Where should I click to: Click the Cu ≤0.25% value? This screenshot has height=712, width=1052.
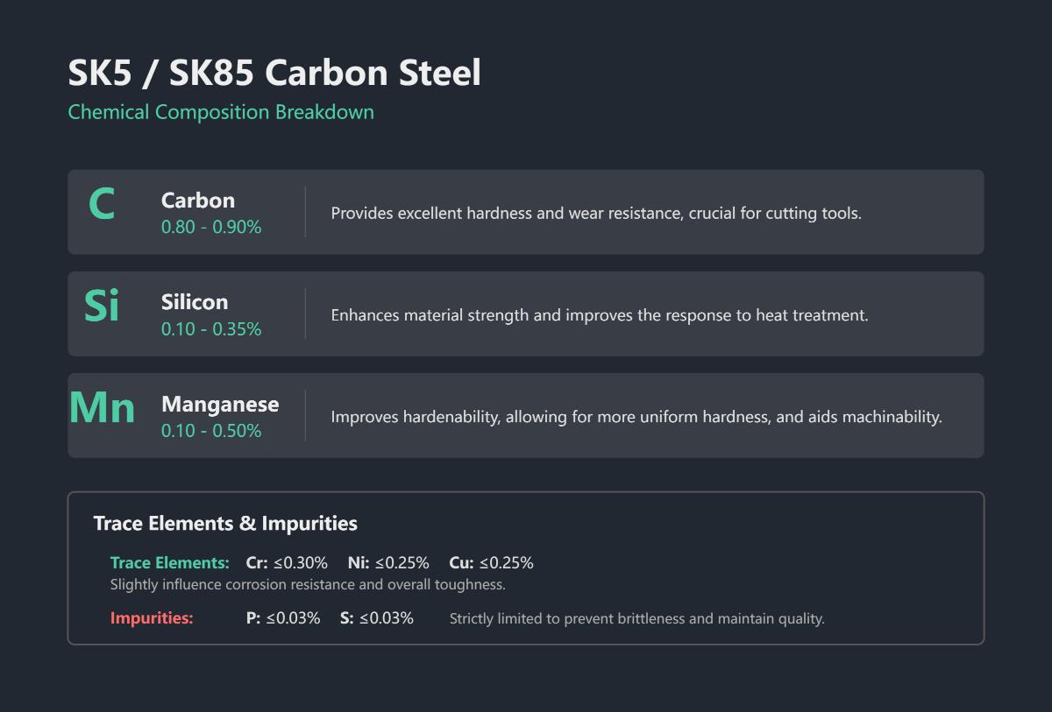tap(491, 563)
